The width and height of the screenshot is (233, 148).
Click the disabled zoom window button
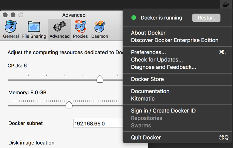21,15
